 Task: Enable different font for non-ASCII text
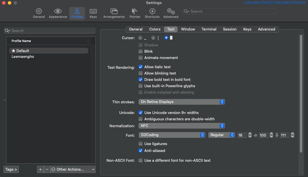[141, 160]
